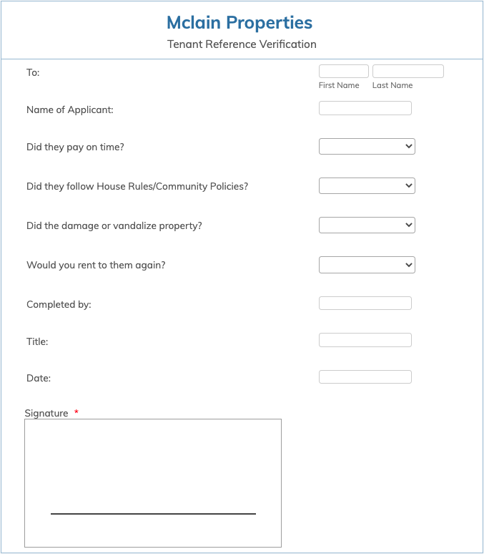Click the 'Name of Applicant:' label
Viewport: 484px width, 554px height.
(70, 110)
